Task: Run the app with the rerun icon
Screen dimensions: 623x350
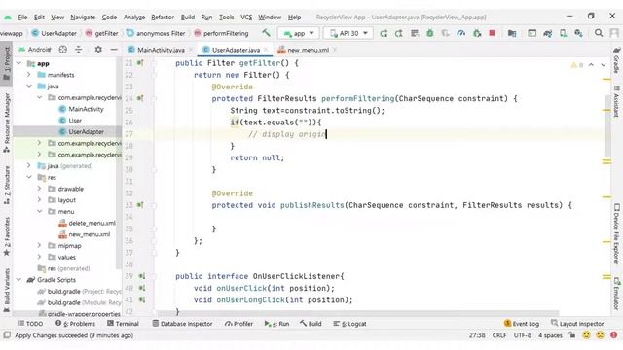Action: coord(384,34)
